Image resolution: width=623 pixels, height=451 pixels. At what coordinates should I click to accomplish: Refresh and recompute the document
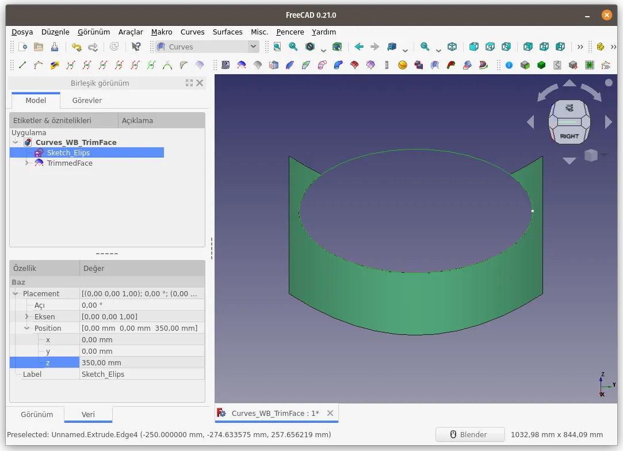pyautogui.click(x=114, y=47)
